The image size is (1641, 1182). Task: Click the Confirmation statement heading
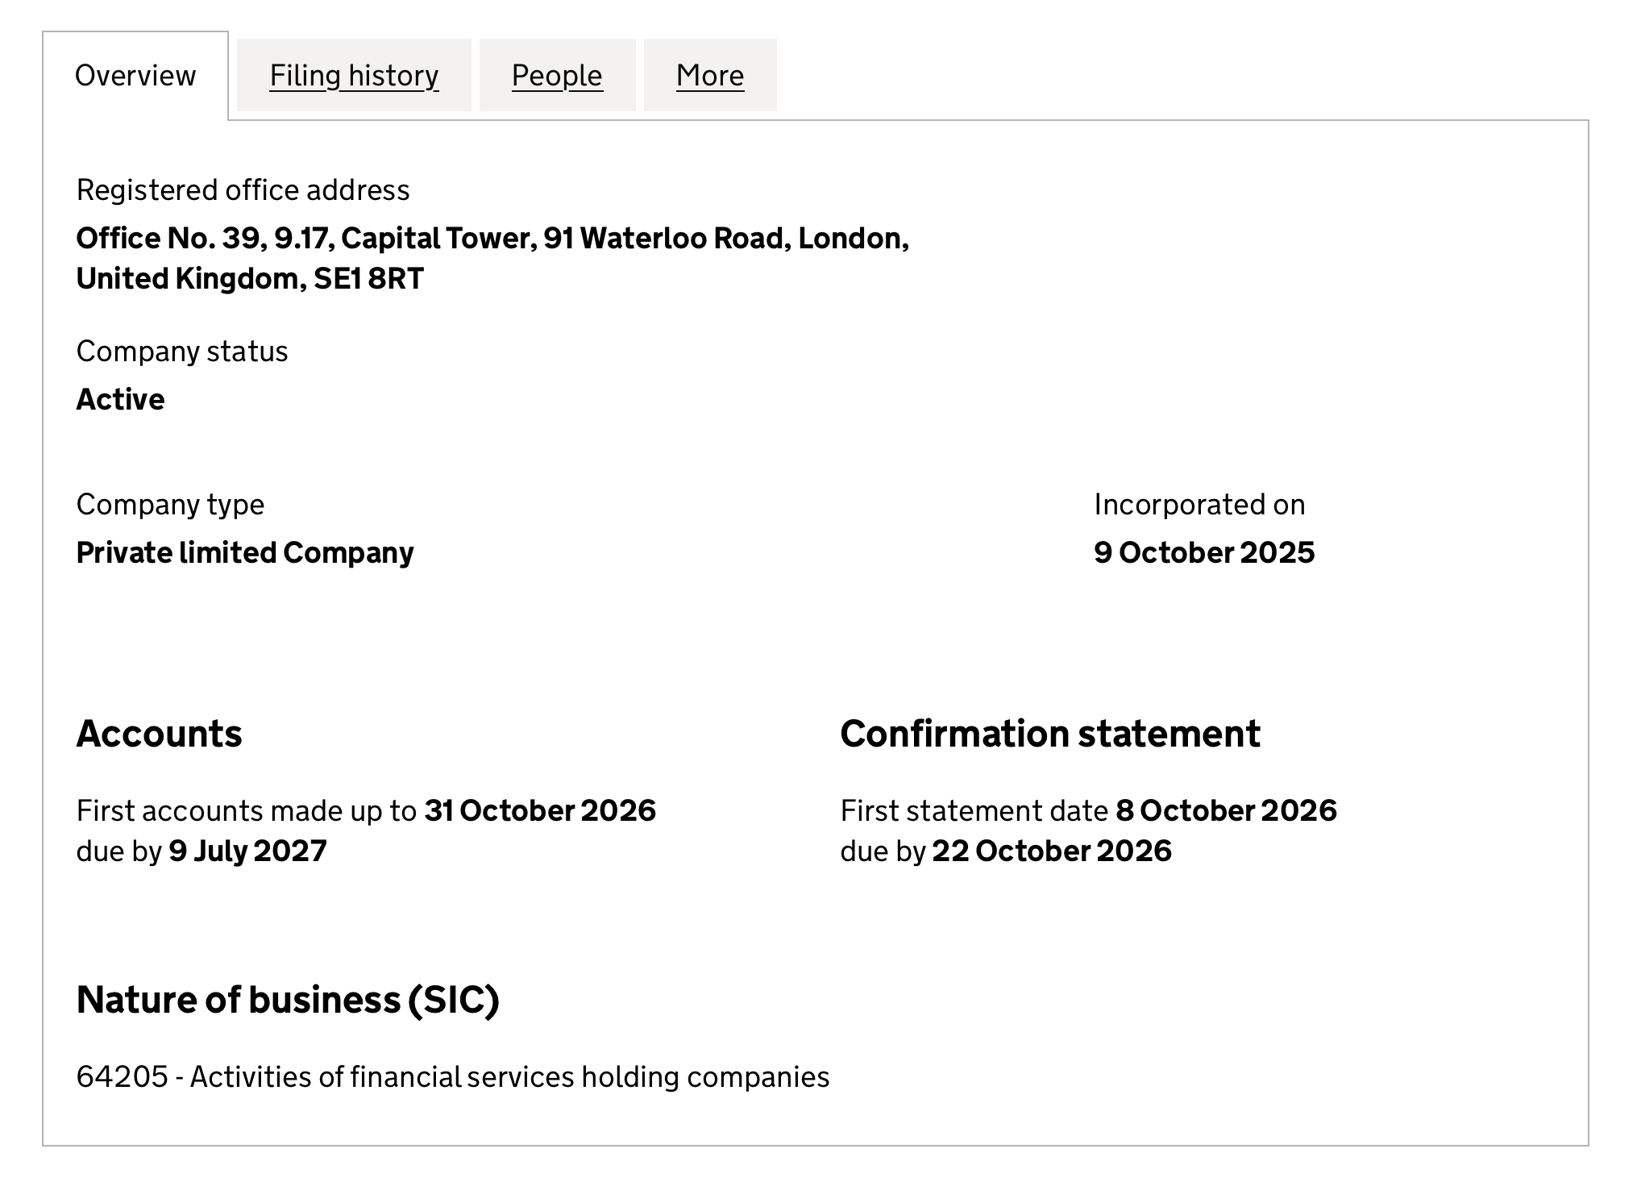pyautogui.click(x=1050, y=734)
